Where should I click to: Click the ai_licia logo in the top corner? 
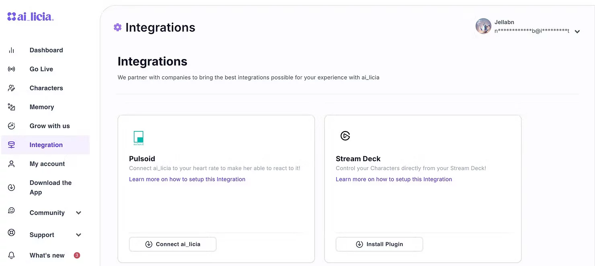(30, 16)
